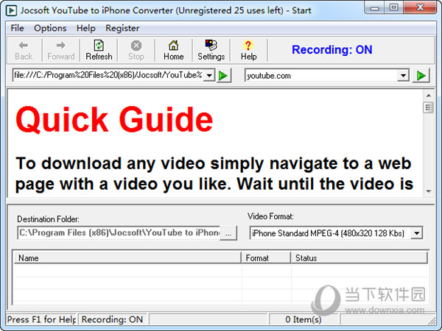
Task: Click the Destination Folder path field
Action: tap(119, 232)
